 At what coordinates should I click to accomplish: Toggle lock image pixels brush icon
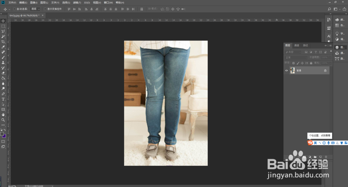point(298,63)
